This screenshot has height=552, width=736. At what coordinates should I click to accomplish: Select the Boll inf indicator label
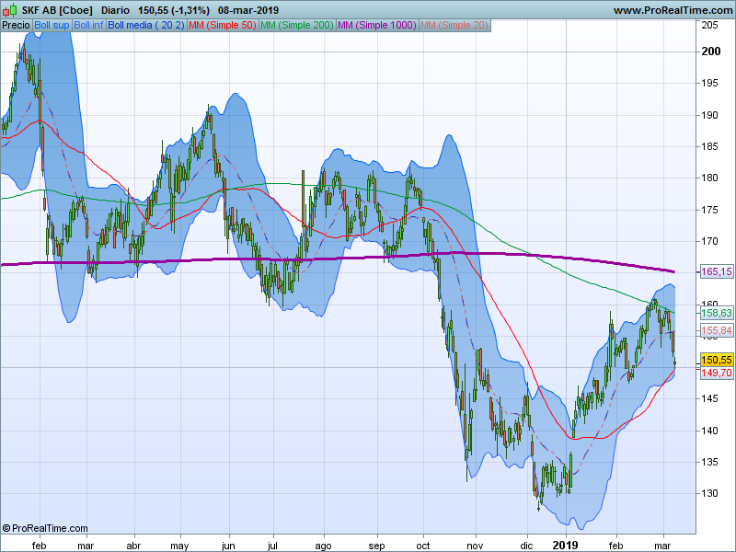coord(88,26)
